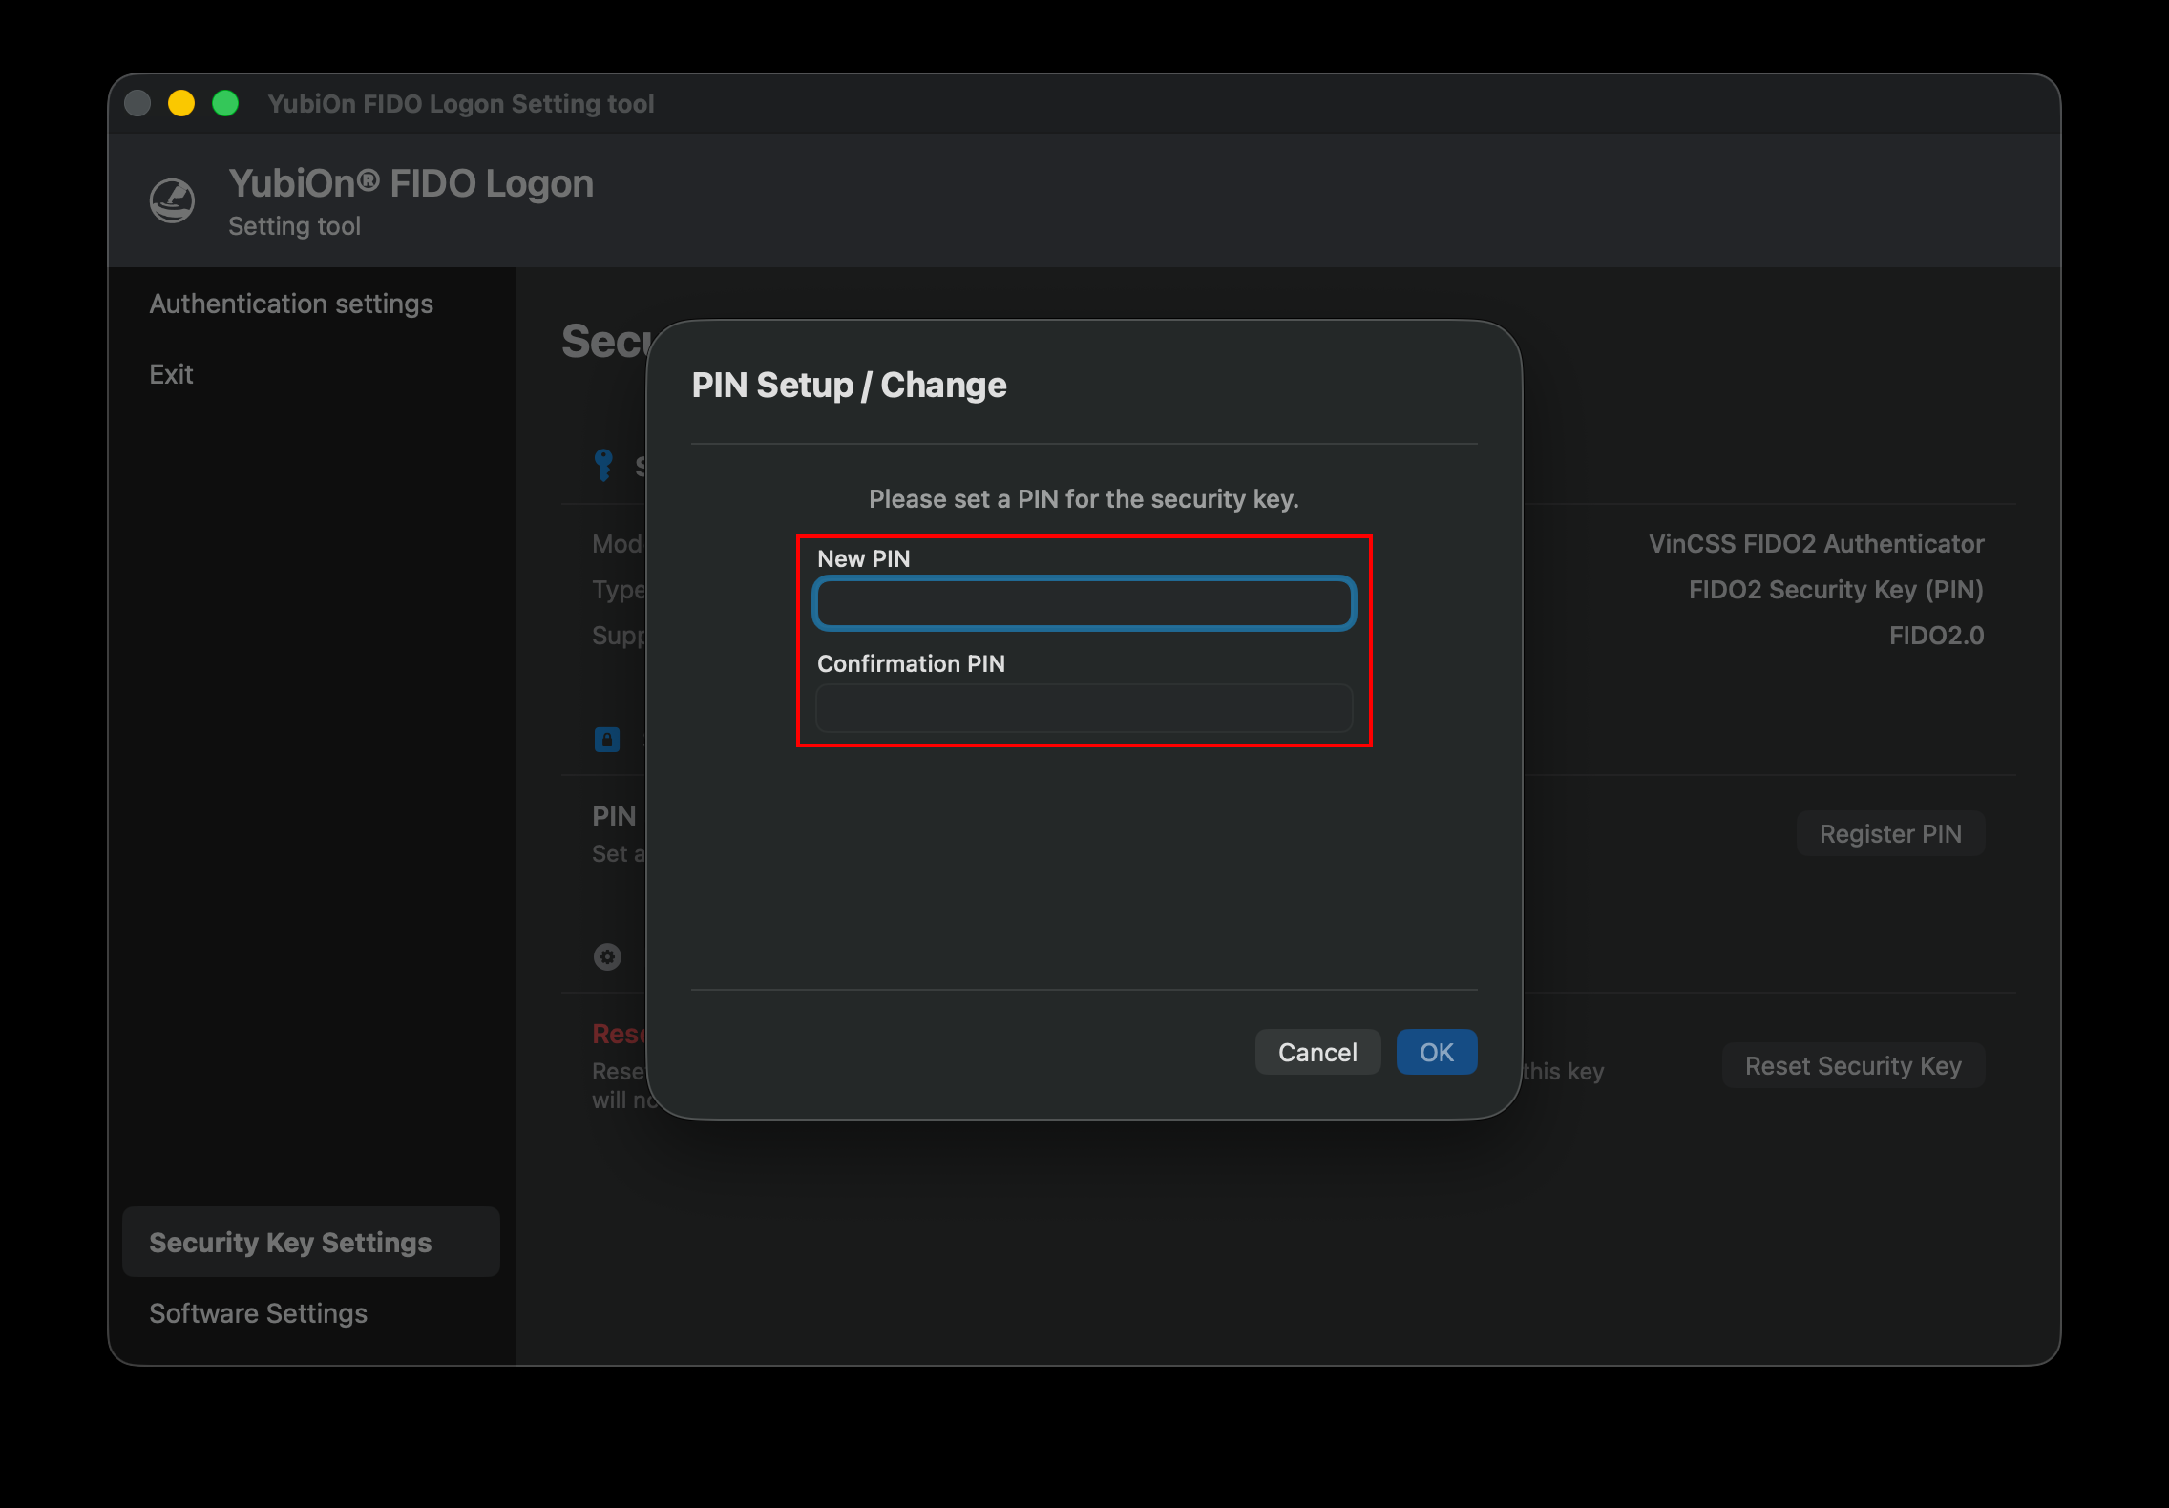Click the 'Confirmation PIN' field label
2169x1508 pixels.
click(911, 663)
